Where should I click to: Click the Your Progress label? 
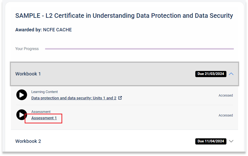coord(27,49)
